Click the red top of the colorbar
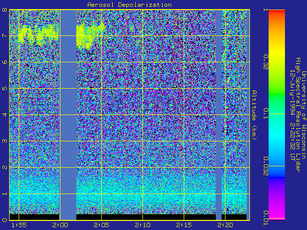 click(x=277, y=11)
